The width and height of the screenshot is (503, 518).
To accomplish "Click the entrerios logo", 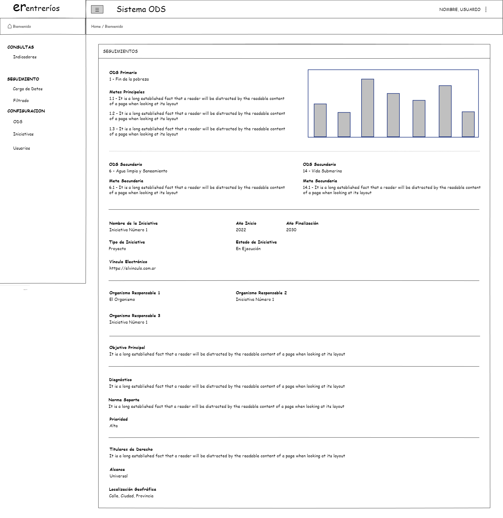I will (x=36, y=8).
